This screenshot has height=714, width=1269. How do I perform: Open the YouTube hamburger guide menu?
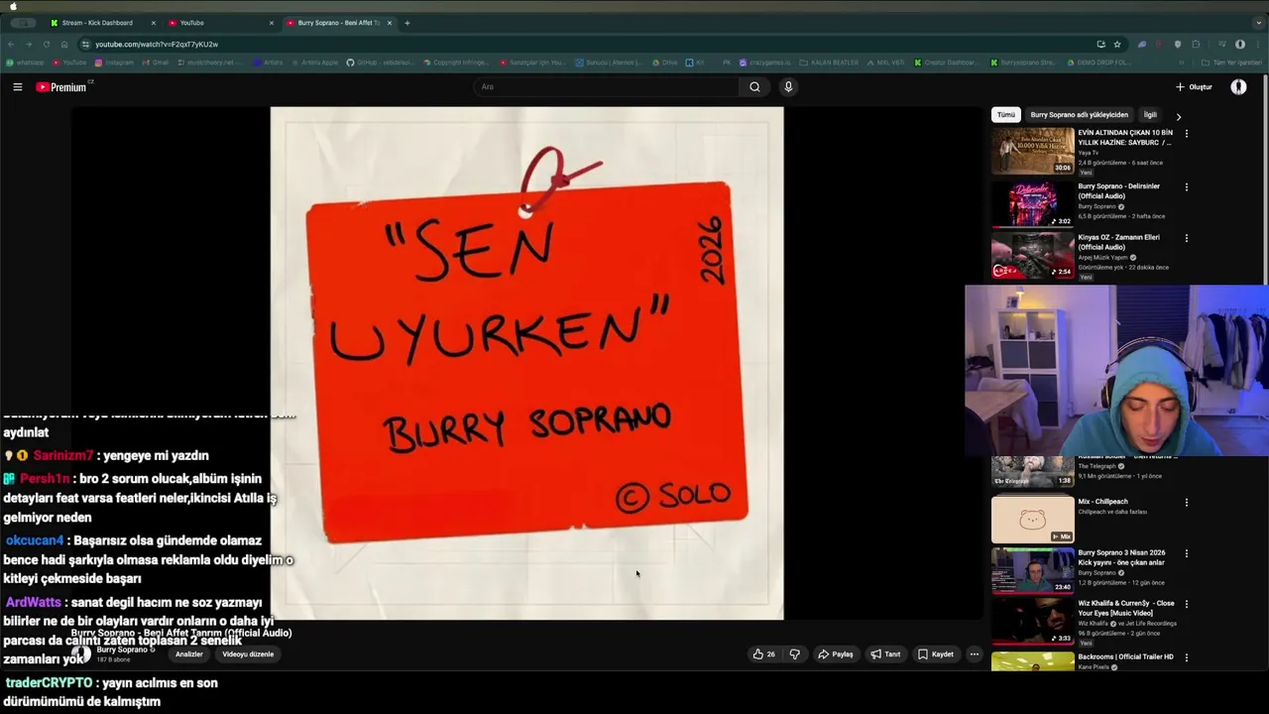click(x=17, y=87)
